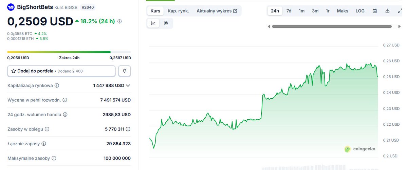This screenshot has width=407, height=170.
Task: Click the 29 854 323 total supply value
Action: 118,144
